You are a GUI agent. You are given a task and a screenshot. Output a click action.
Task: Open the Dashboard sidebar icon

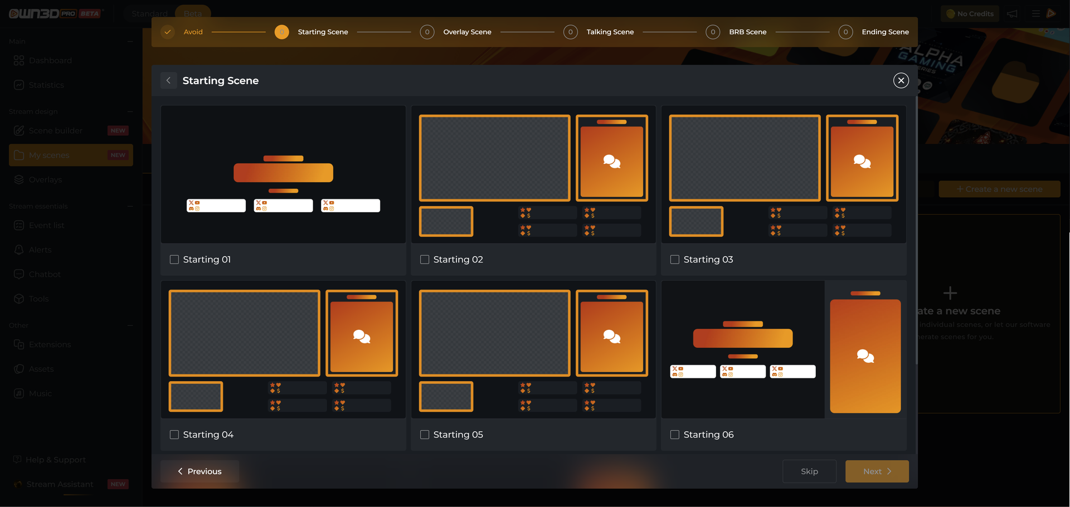19,60
